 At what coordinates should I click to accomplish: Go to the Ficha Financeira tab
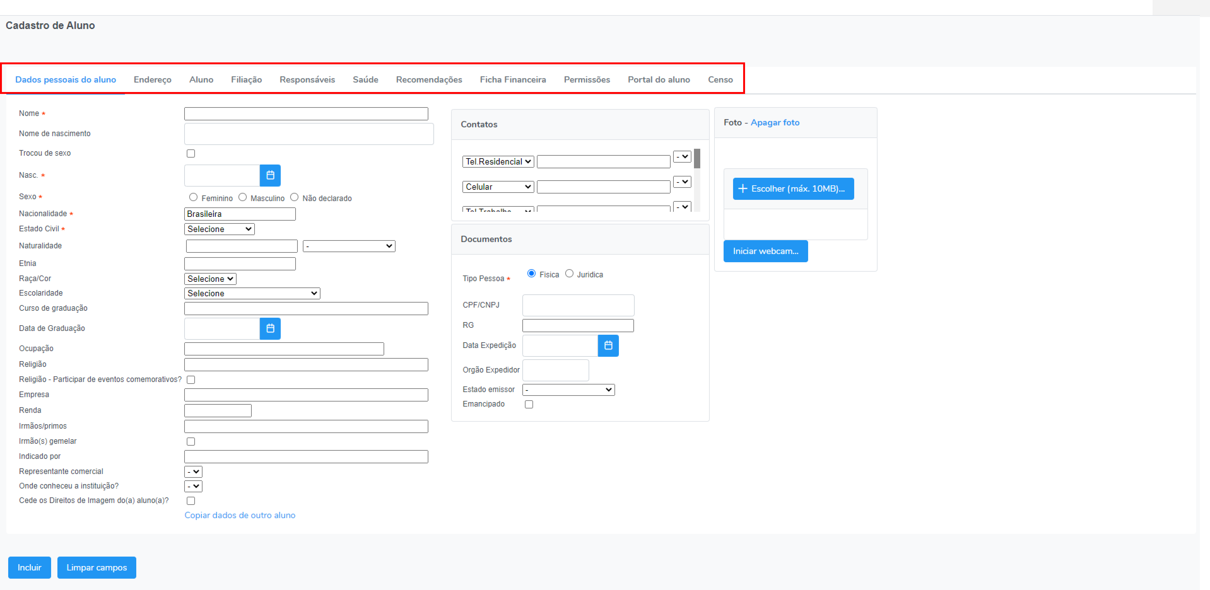pos(513,80)
